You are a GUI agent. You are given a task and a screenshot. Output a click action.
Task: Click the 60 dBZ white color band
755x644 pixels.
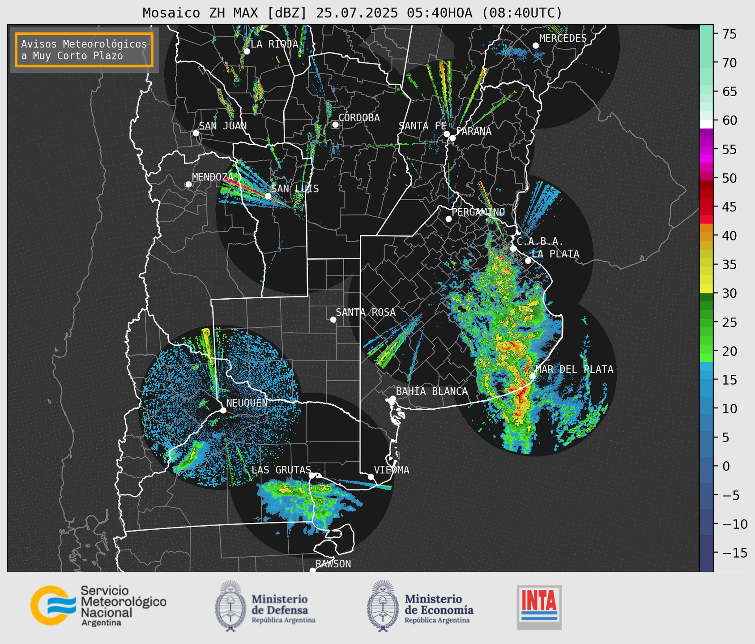point(706,123)
